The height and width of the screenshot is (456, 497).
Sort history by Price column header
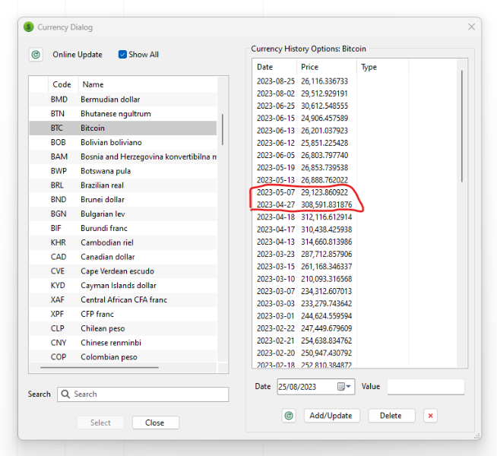click(x=310, y=67)
